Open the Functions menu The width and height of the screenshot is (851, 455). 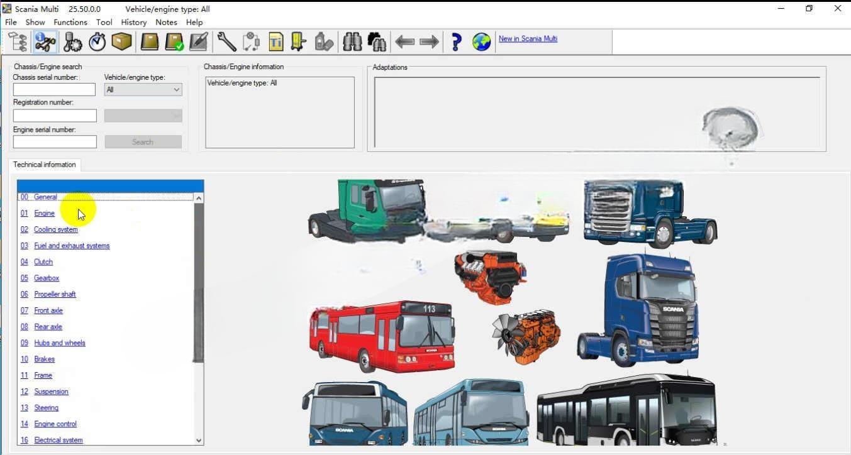pos(70,22)
